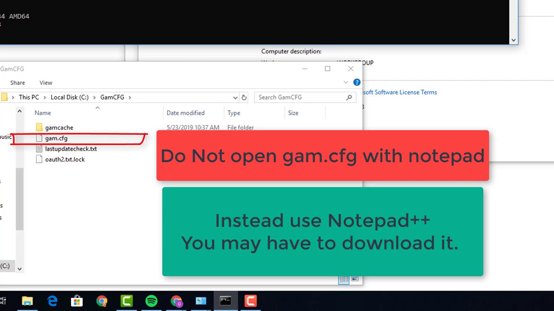Expand GamCFG breadcrumb arrow

tap(129, 97)
